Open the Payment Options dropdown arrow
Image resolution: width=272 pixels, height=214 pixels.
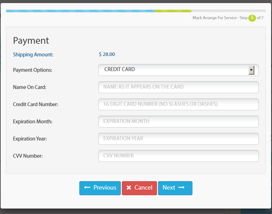pyautogui.click(x=252, y=70)
